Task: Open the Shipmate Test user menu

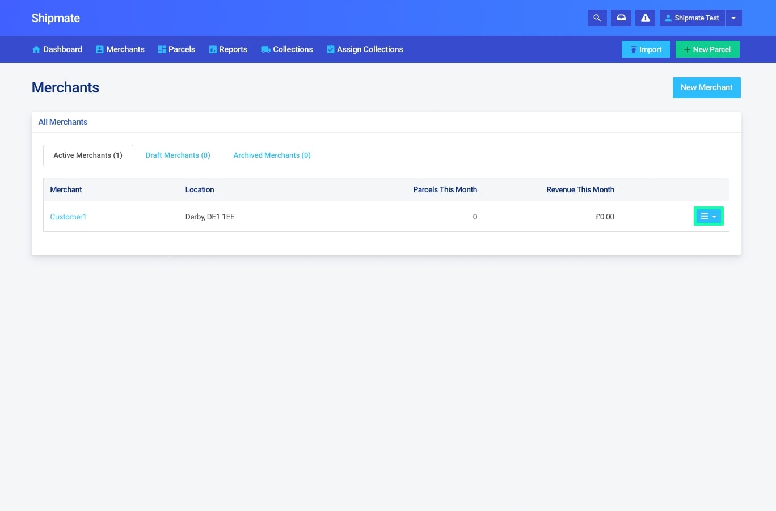Action: (692, 18)
